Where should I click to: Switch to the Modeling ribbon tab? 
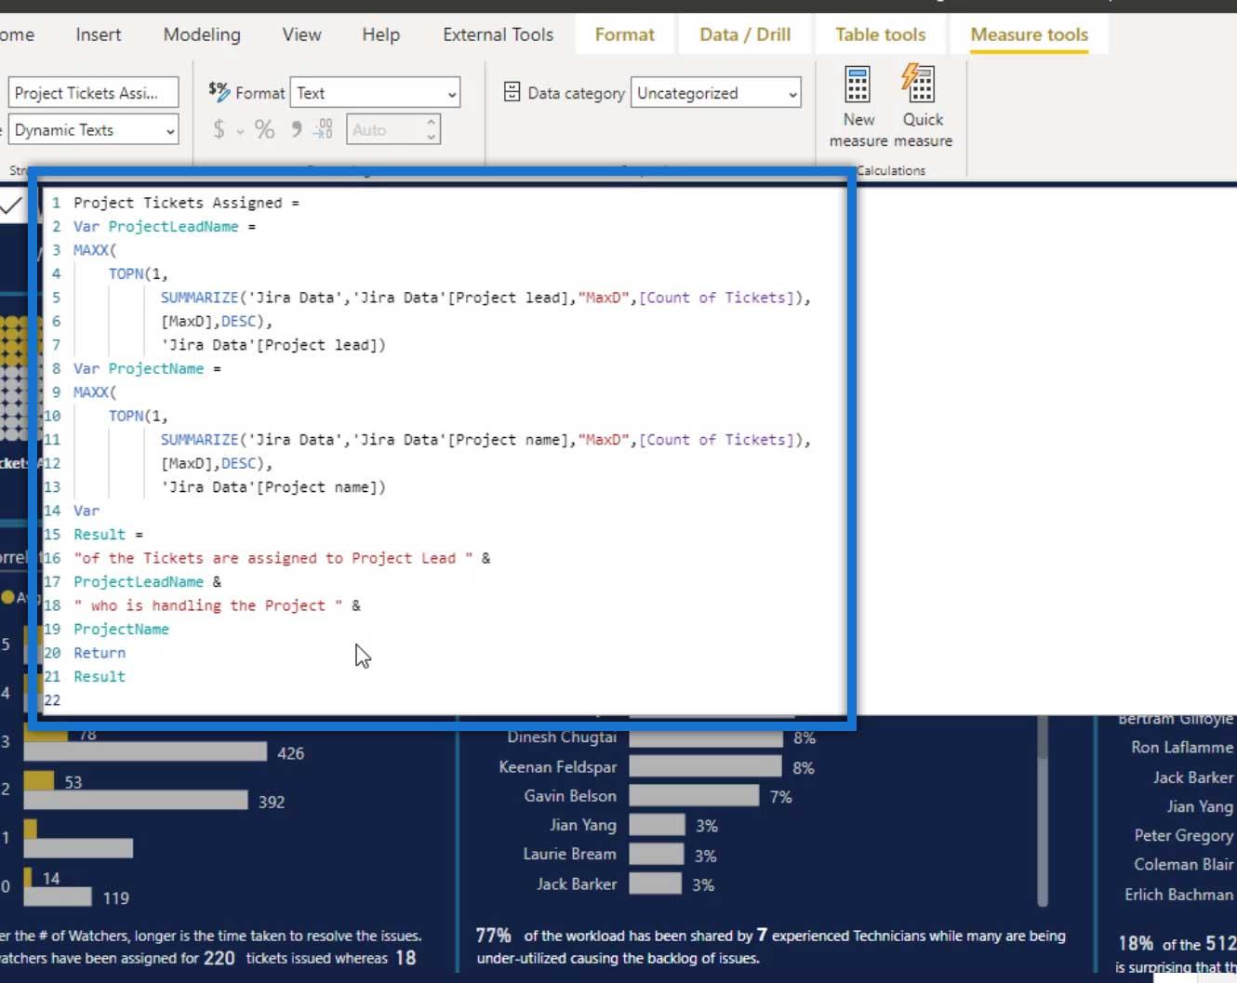pyautogui.click(x=202, y=34)
